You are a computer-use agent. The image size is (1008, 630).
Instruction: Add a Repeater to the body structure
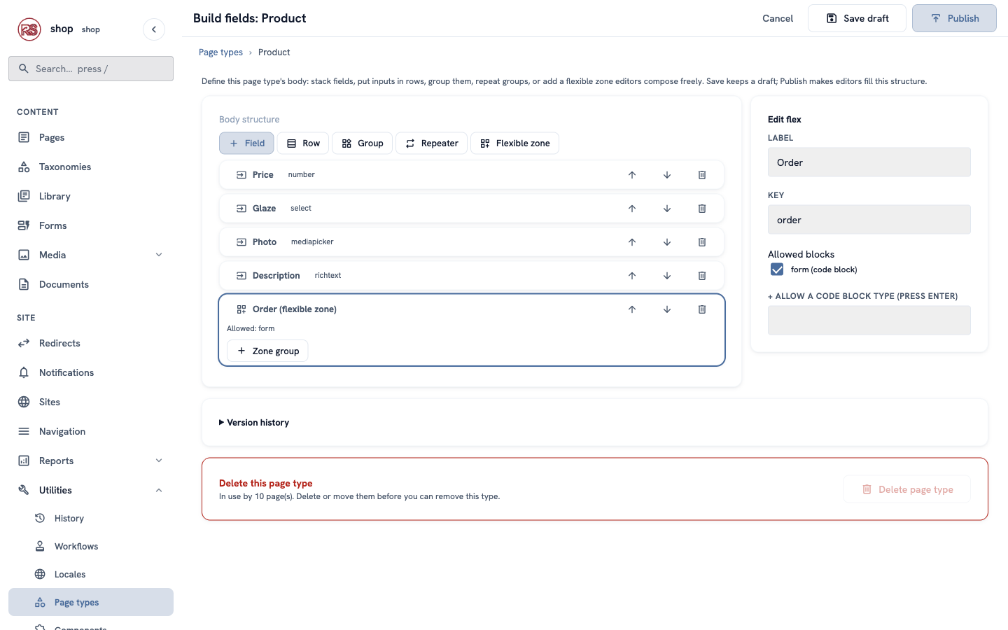click(432, 143)
